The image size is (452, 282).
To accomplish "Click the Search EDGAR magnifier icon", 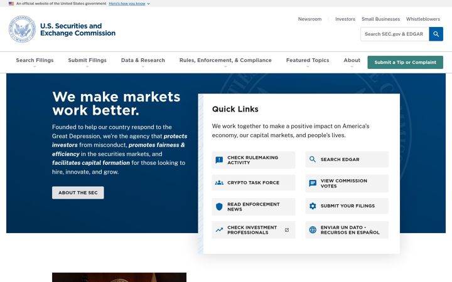I will point(313,159).
